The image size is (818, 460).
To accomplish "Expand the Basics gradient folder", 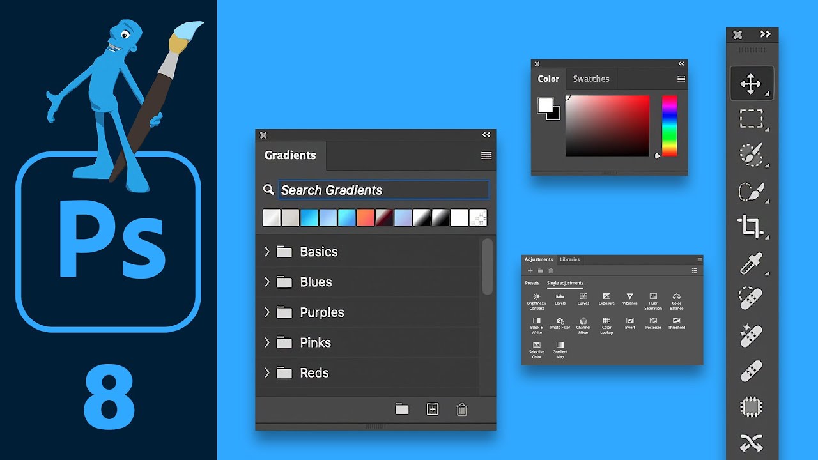I will point(267,252).
